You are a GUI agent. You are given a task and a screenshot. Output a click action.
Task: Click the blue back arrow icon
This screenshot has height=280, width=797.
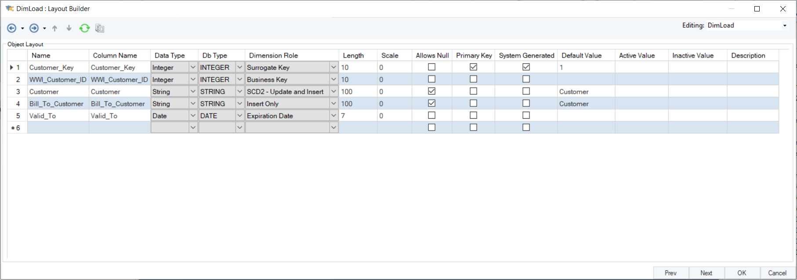pos(12,29)
